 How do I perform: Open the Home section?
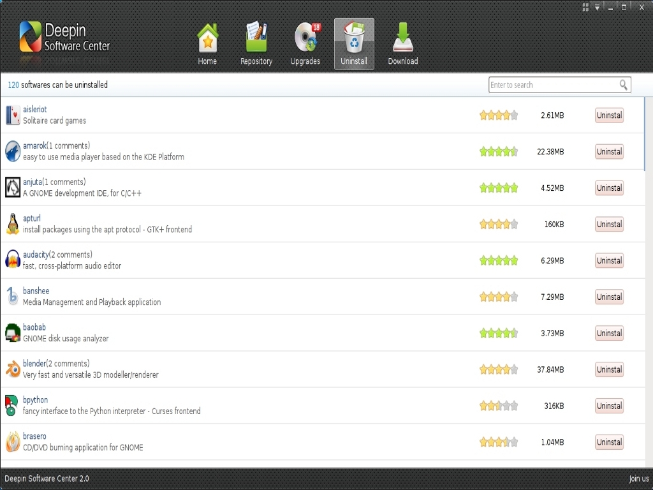pyautogui.click(x=207, y=44)
